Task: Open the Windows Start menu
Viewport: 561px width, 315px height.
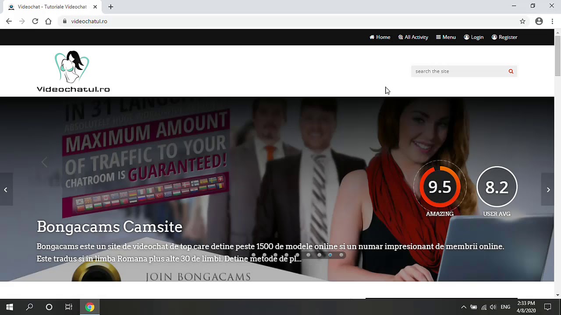Action: 10,307
